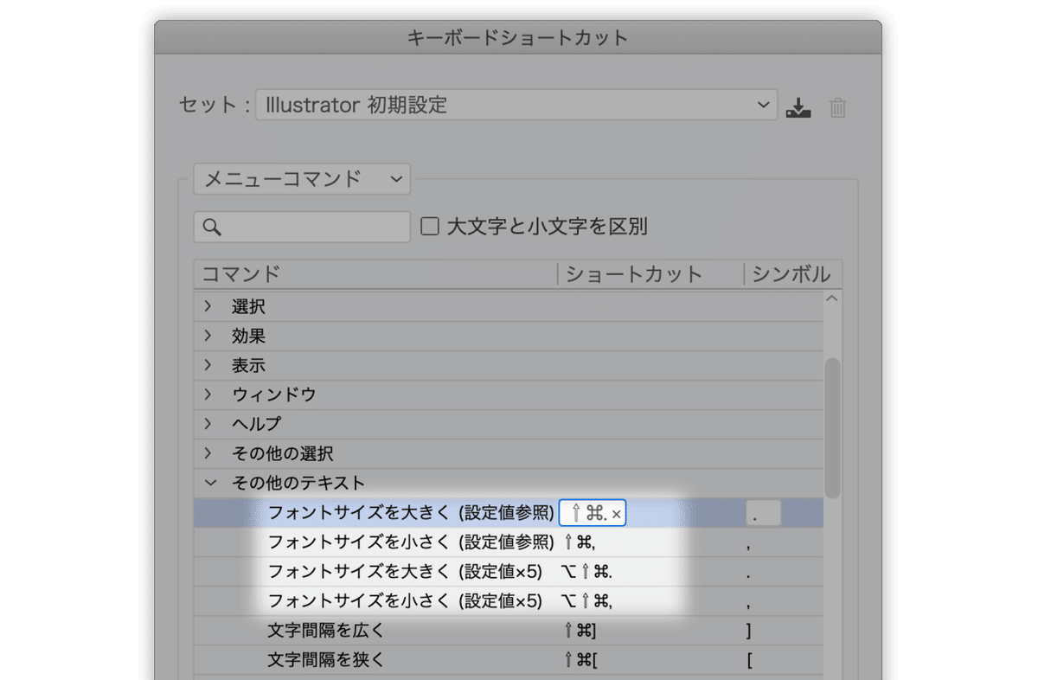Expand the 選択 category
This screenshot has height=680, width=1038.
208,306
